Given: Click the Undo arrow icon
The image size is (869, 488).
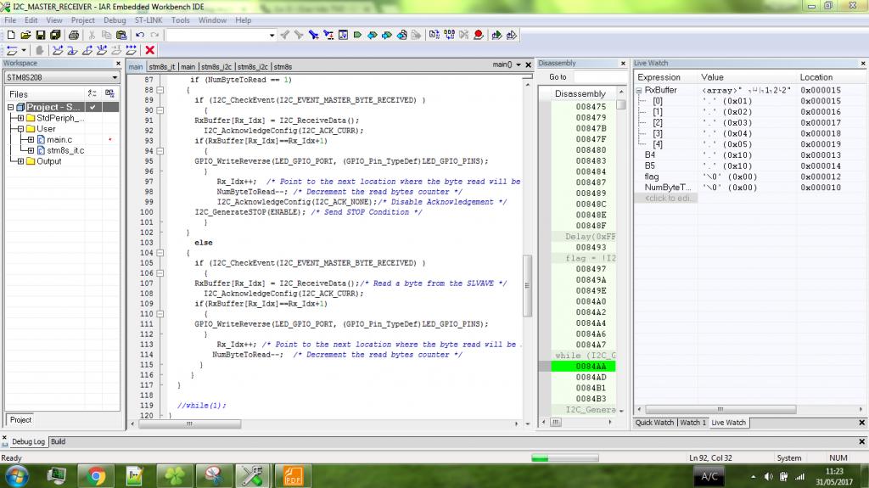Looking at the screenshot, I should [x=140, y=35].
